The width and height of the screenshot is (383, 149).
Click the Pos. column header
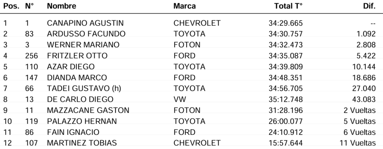pyautogui.click(x=11, y=6)
